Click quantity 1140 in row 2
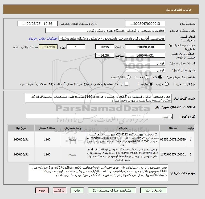Viewport: 205px width, 199px height. (47, 154)
